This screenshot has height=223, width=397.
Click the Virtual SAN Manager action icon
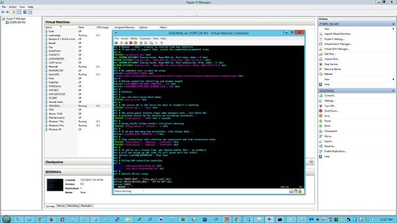(x=321, y=49)
